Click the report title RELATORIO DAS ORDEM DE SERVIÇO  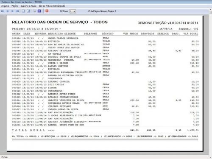50,22
